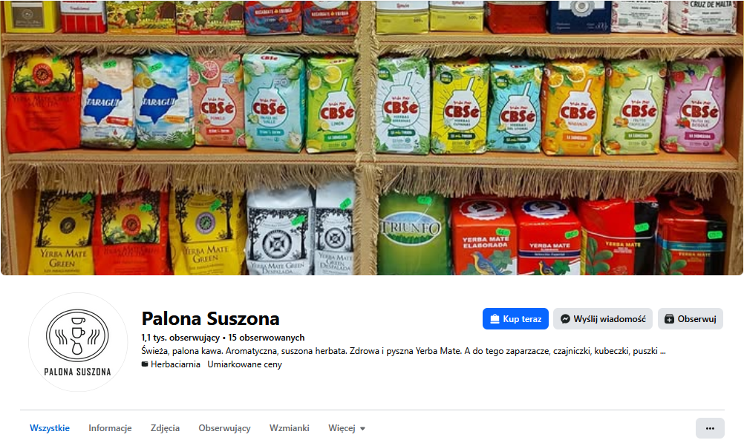Open the Więcej tab menu

pos(346,428)
